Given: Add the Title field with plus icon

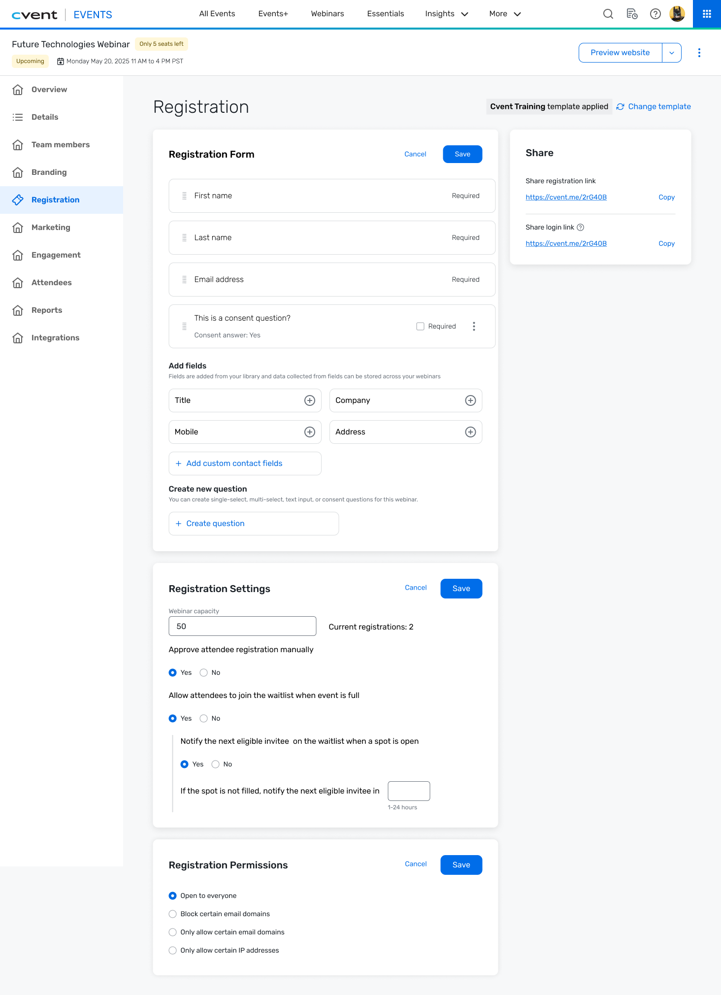Looking at the screenshot, I should 310,400.
